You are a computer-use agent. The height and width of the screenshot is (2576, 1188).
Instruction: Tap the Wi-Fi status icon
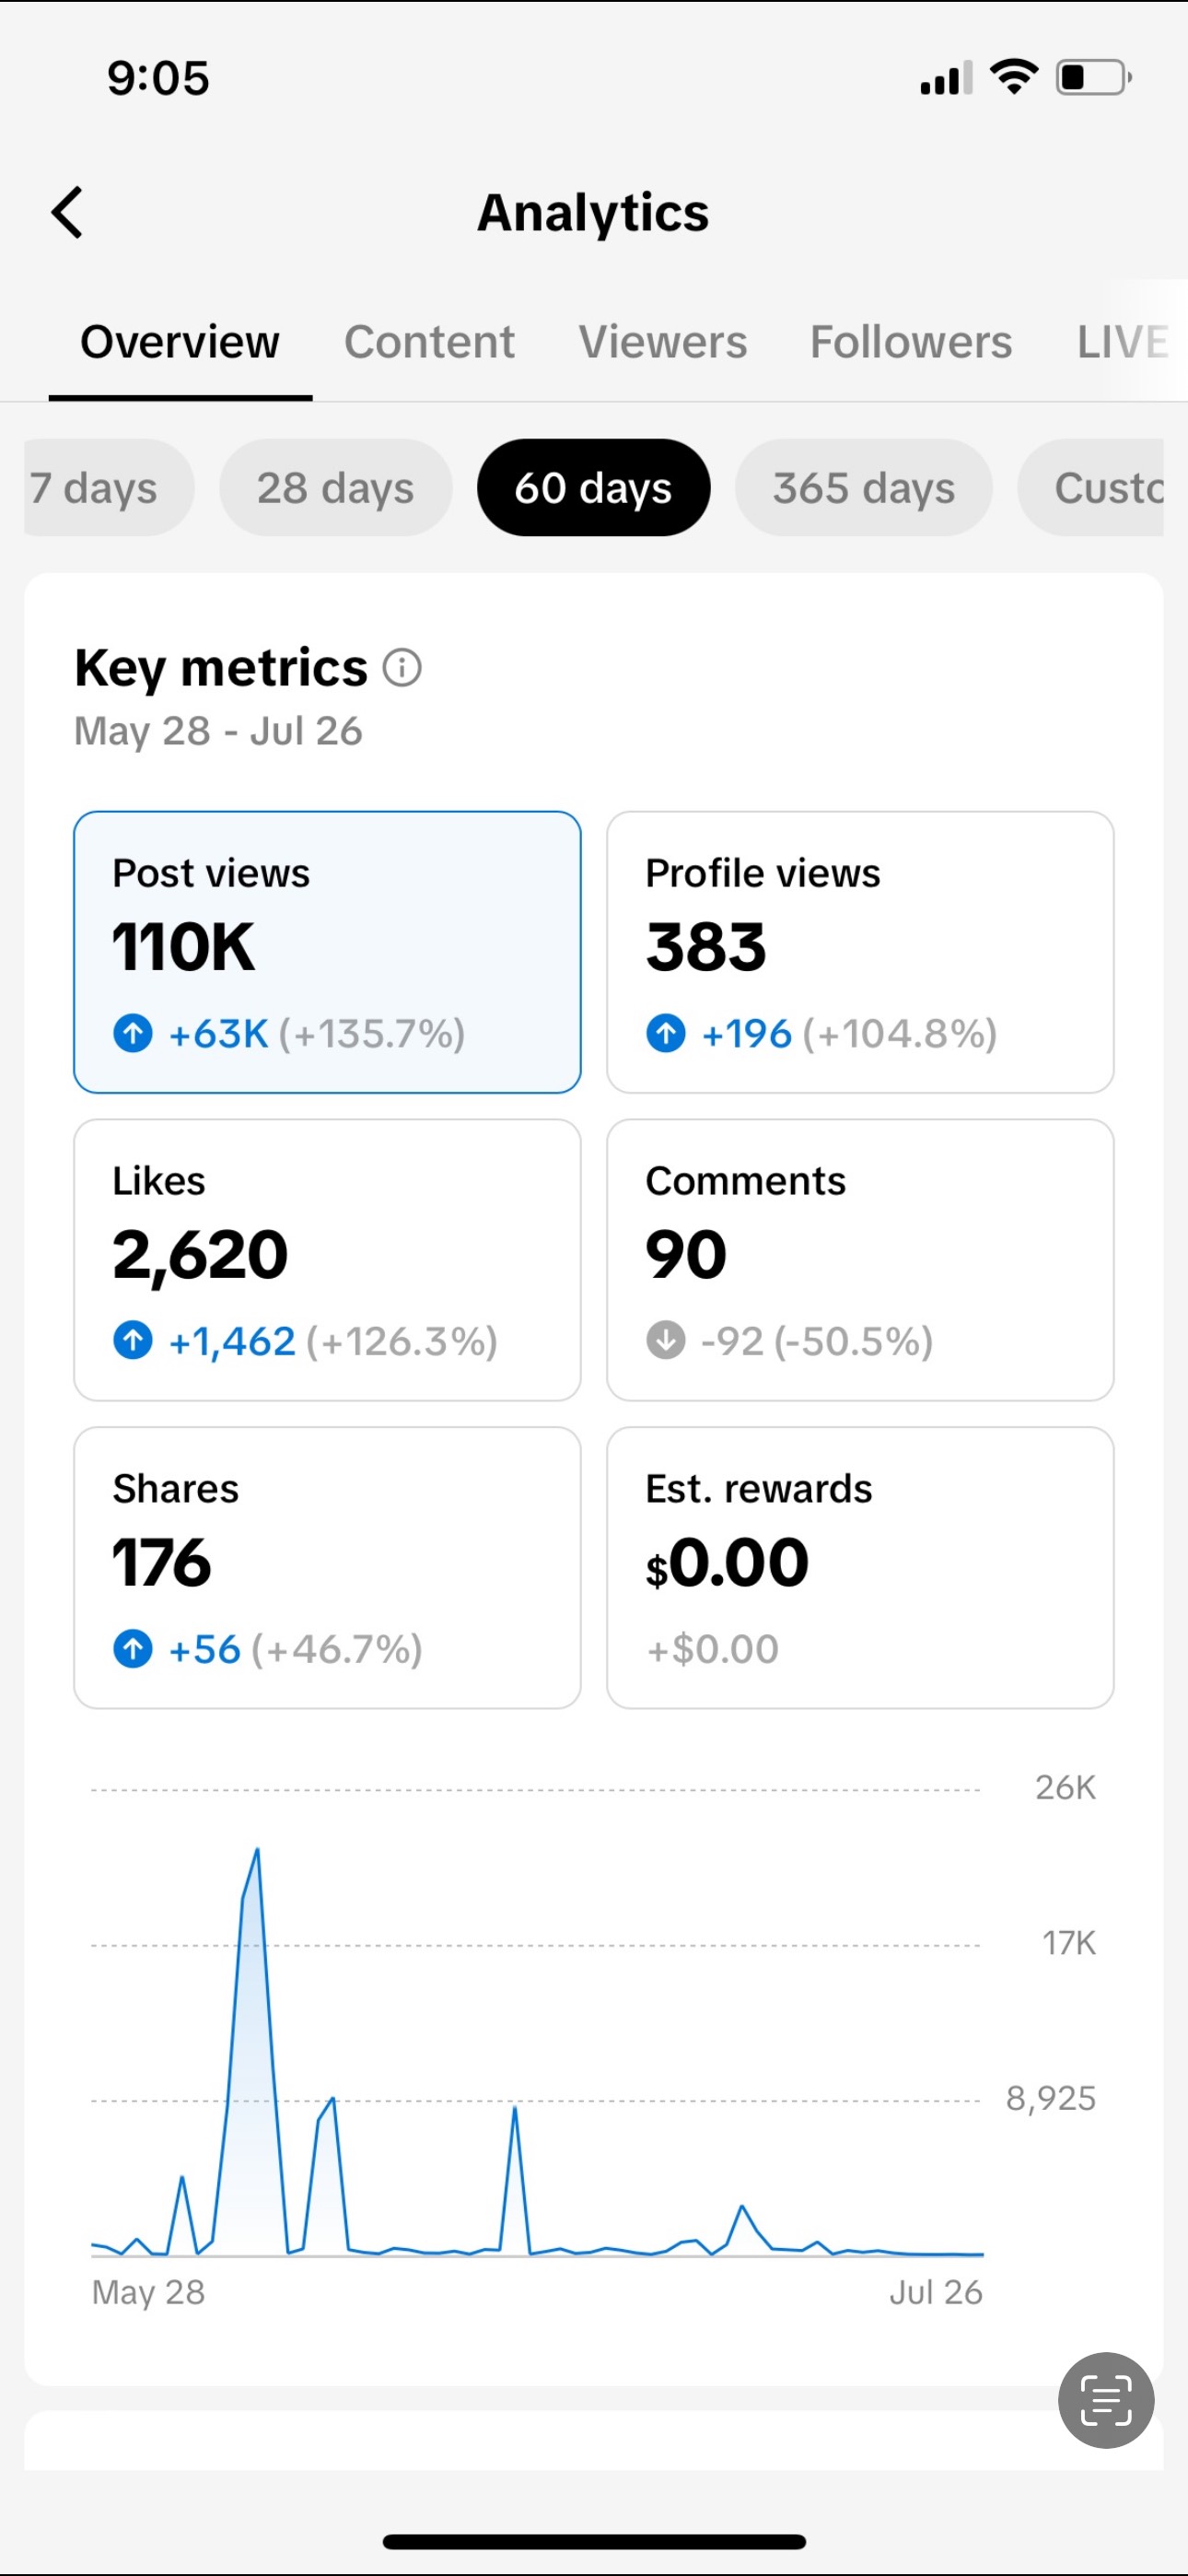click(x=1013, y=77)
